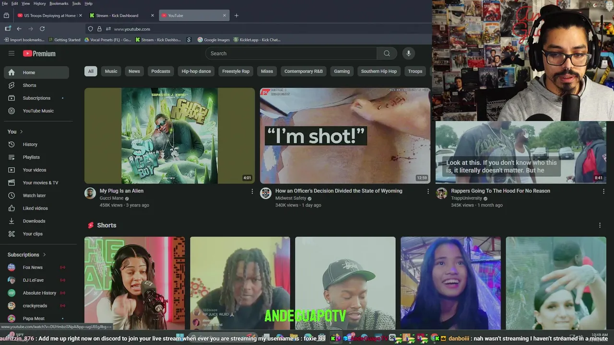614x345 pixels.
Task: Open the Home sidebar item
Action: [36, 72]
